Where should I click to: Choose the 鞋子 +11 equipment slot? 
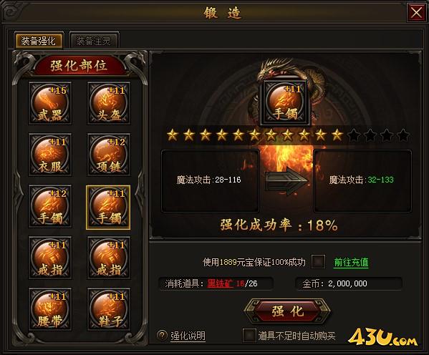[x=109, y=309]
